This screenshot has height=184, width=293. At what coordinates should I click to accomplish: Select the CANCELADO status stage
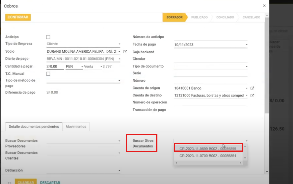pyautogui.click(x=251, y=17)
